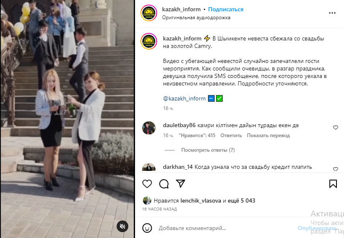
Task: Reply to dauletbay86 via Ответить
Action: (x=231, y=135)
